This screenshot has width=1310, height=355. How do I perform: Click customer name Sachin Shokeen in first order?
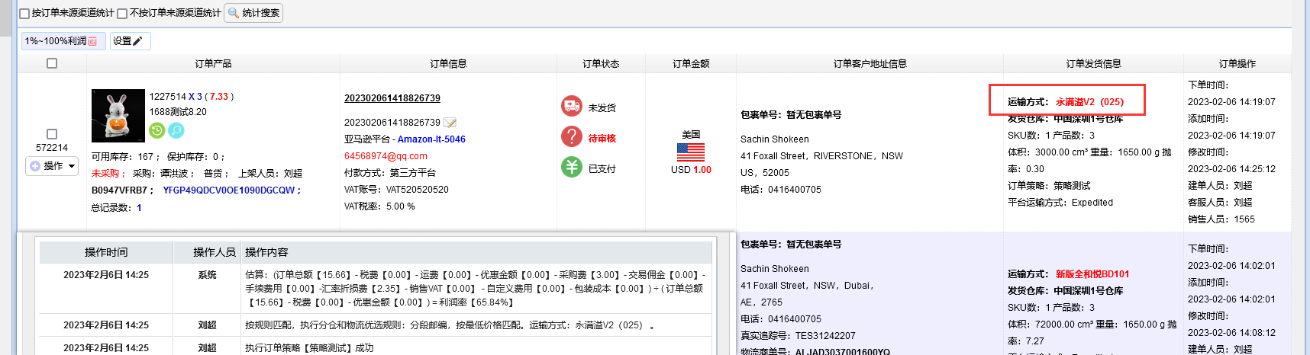point(775,139)
